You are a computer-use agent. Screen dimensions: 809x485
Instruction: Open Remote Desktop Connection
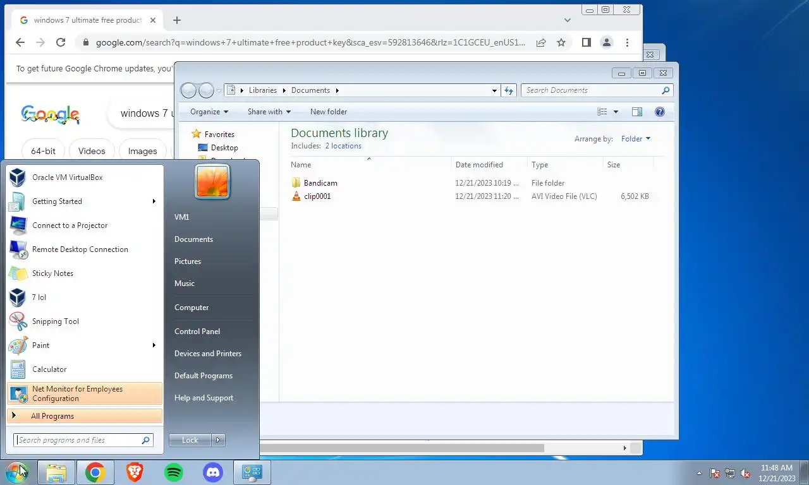[x=85, y=249]
